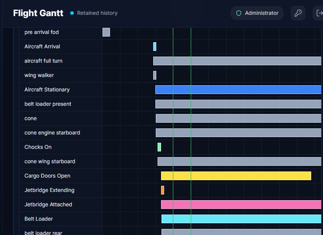Click the Belt Loader row label
323x235 pixels.
[38, 219]
